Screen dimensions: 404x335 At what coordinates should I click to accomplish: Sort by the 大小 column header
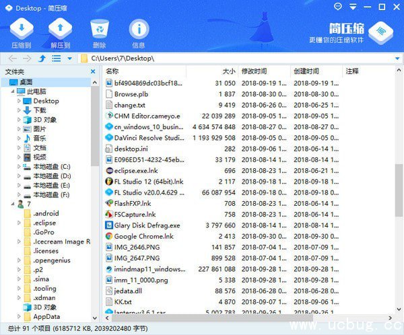[228, 71]
